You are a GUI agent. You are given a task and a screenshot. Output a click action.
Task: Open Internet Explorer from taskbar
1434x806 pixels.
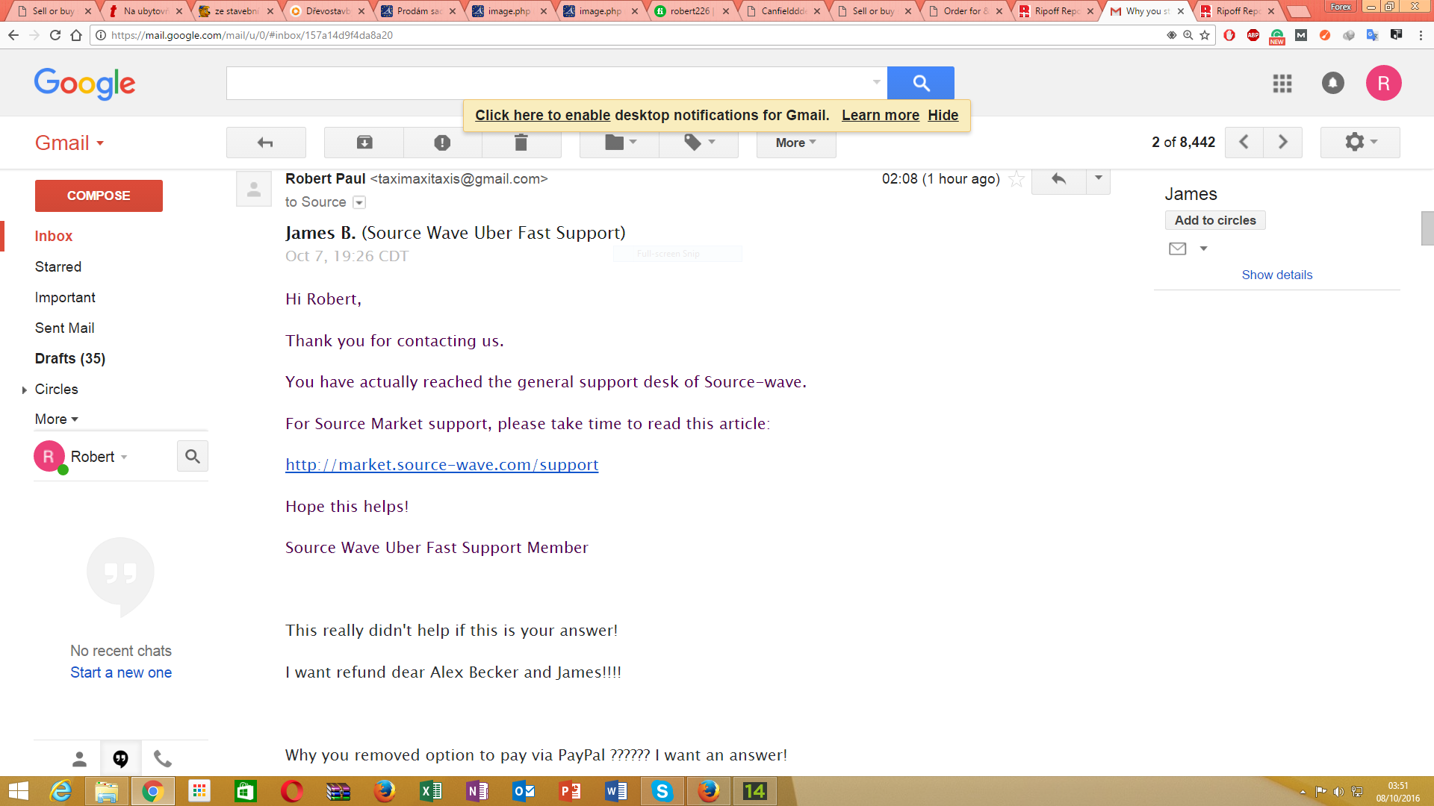tap(60, 791)
